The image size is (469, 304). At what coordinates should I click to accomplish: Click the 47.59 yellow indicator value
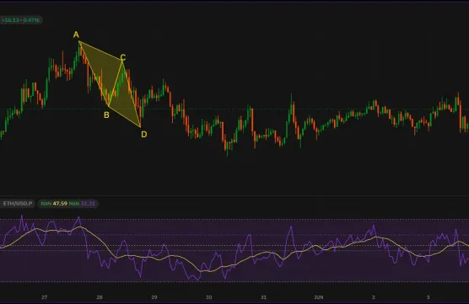point(60,204)
